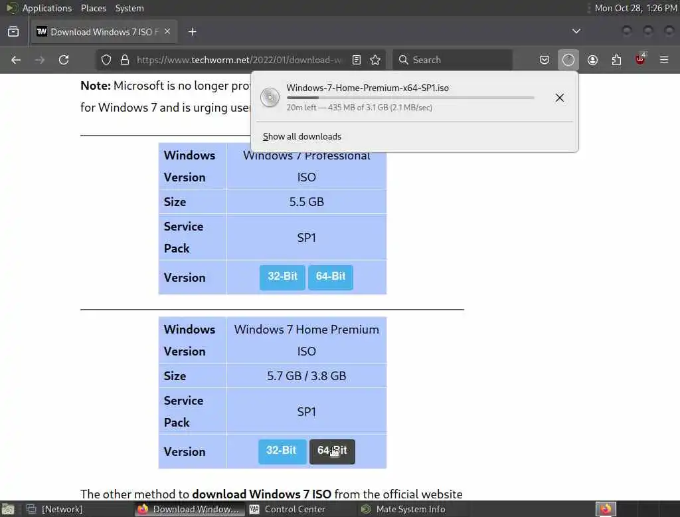Open the Firefox hamburger application menu
The image size is (680, 517).
664,60
